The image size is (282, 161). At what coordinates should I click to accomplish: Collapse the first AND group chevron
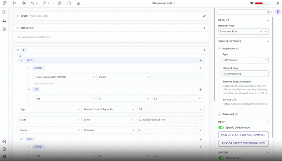(22, 60)
